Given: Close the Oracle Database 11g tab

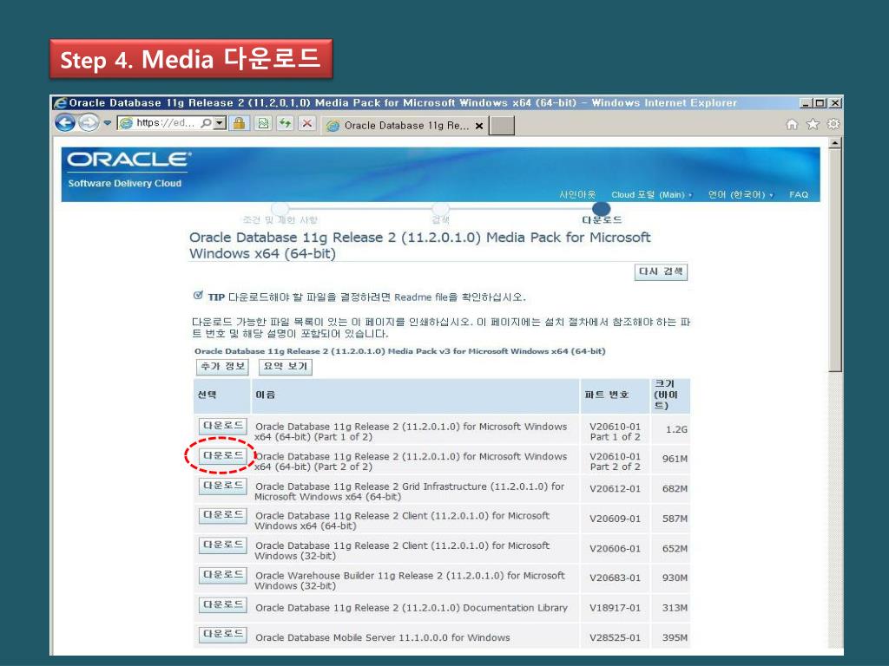Looking at the screenshot, I should tap(479, 126).
